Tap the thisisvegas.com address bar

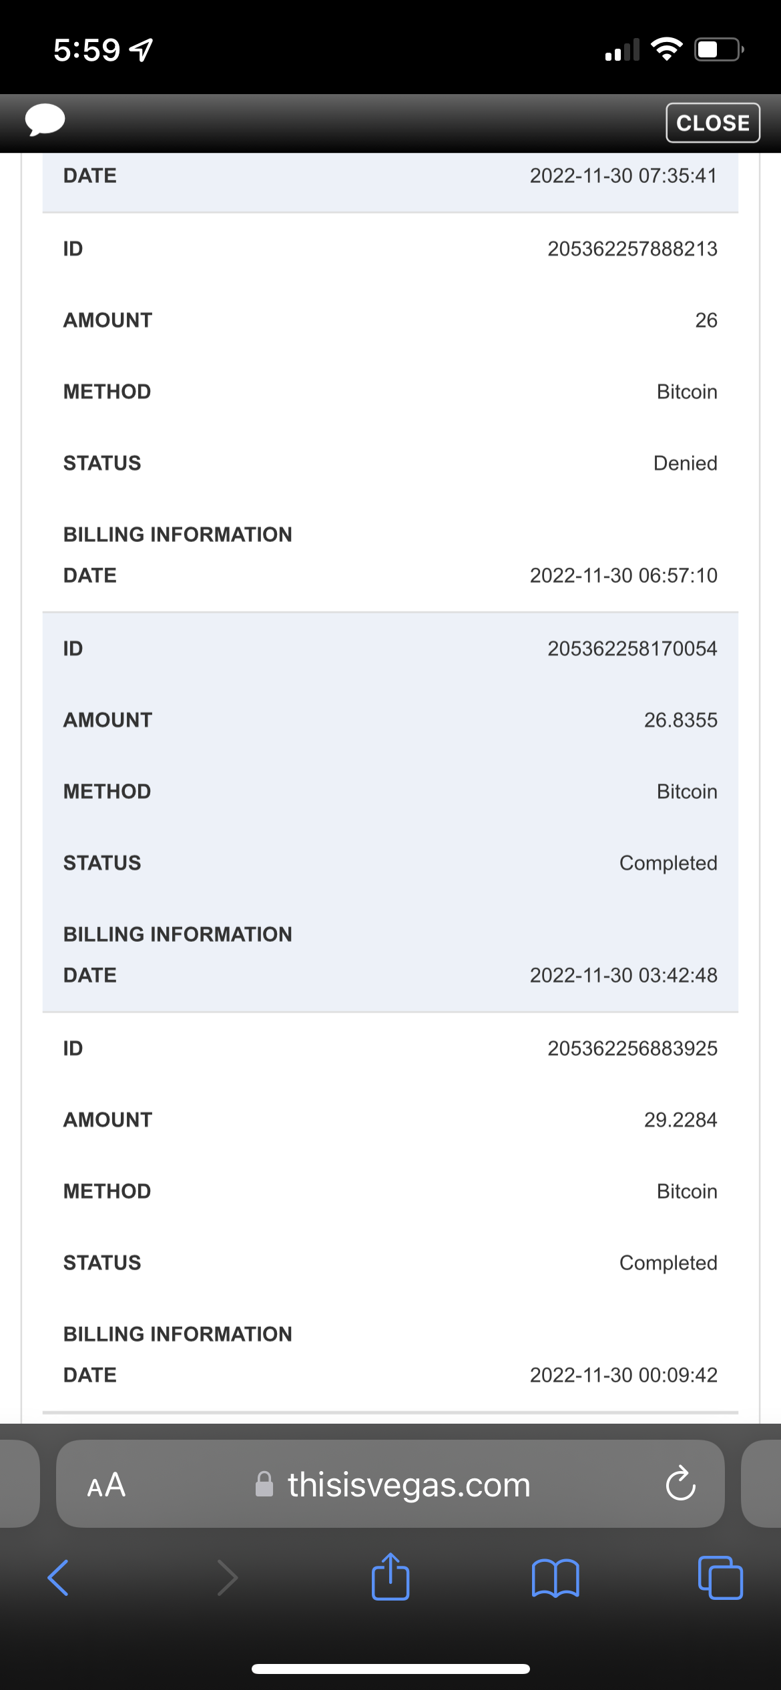point(409,1485)
